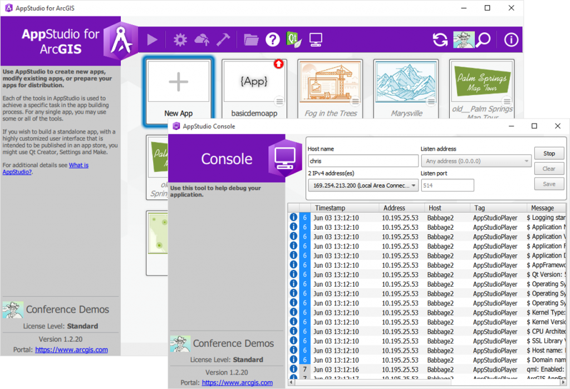Run the app with the play icon
This screenshot has width=570, height=389.
click(153, 40)
